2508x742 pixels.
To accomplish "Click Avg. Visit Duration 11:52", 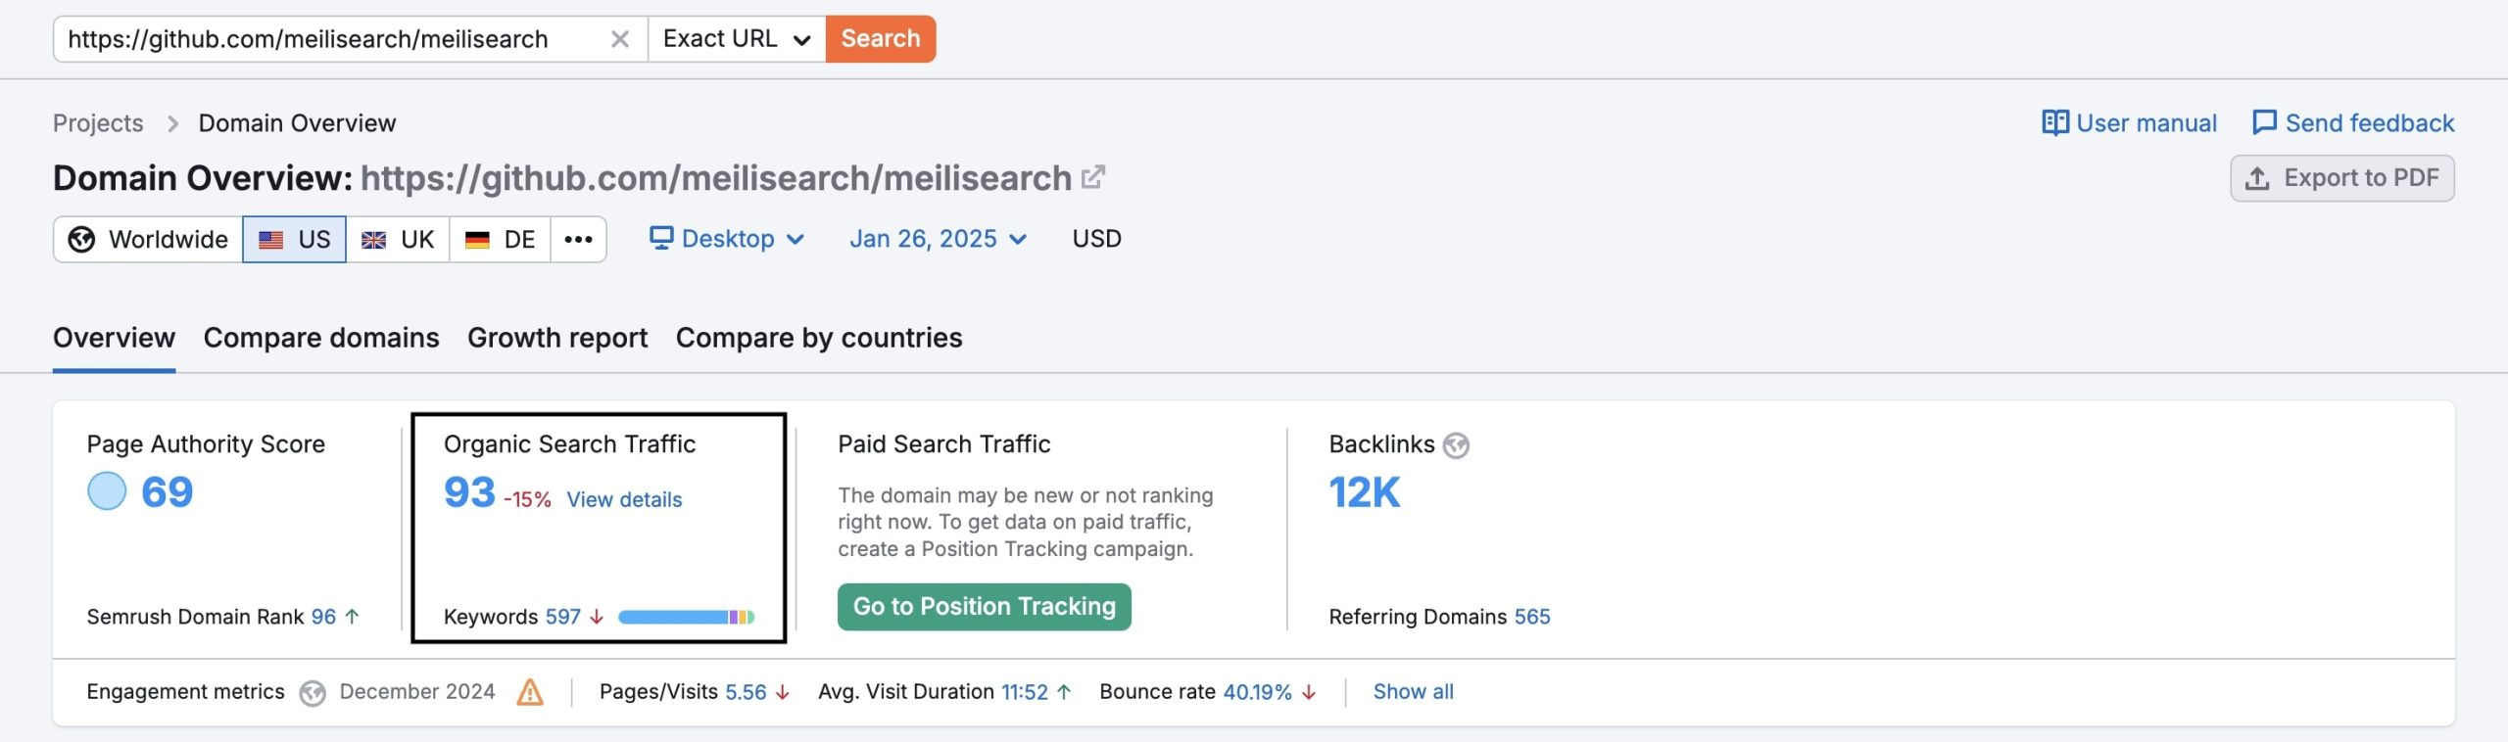I will (x=1024, y=692).
